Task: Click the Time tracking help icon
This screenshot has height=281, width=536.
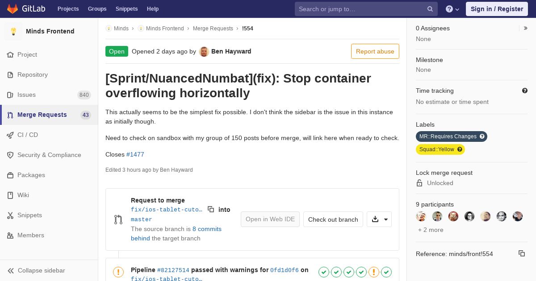Action: [525, 91]
